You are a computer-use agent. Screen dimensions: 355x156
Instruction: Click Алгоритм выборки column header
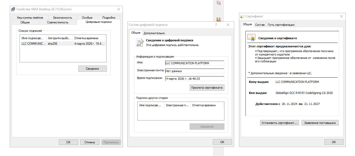point(60,38)
